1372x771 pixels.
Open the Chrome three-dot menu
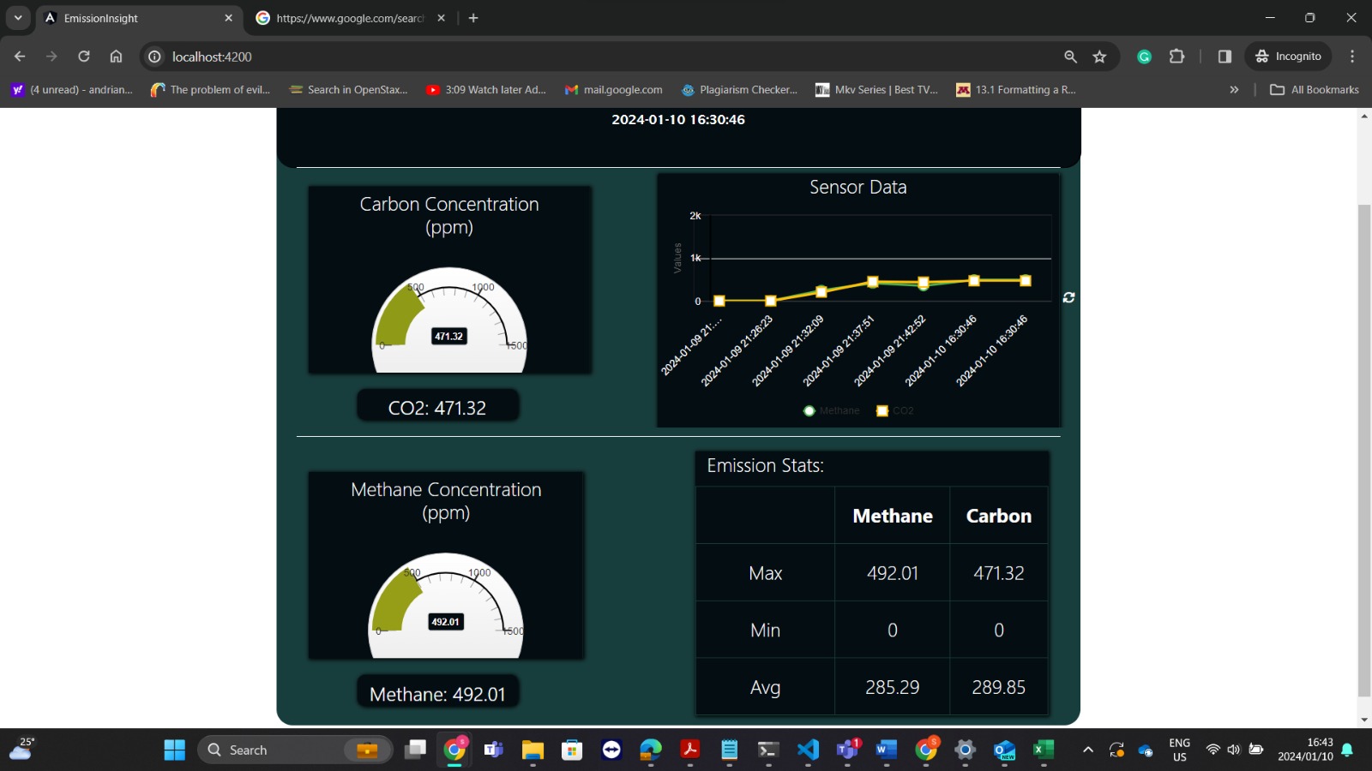pos(1352,57)
